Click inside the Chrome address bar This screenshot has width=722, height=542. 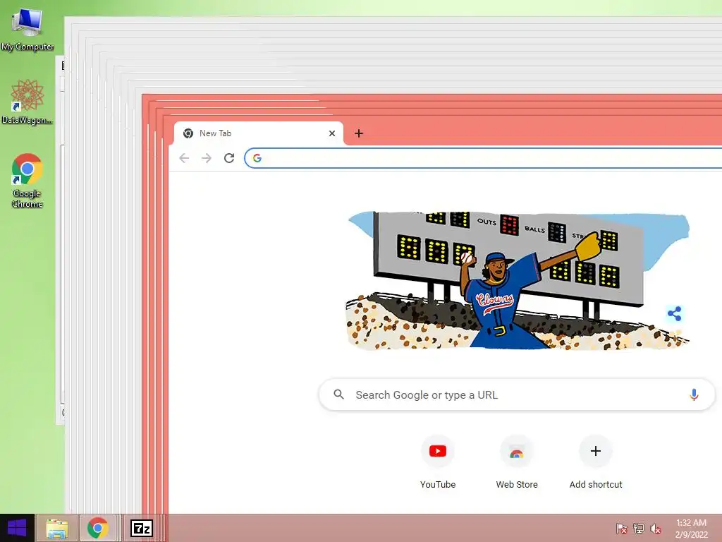coord(484,158)
